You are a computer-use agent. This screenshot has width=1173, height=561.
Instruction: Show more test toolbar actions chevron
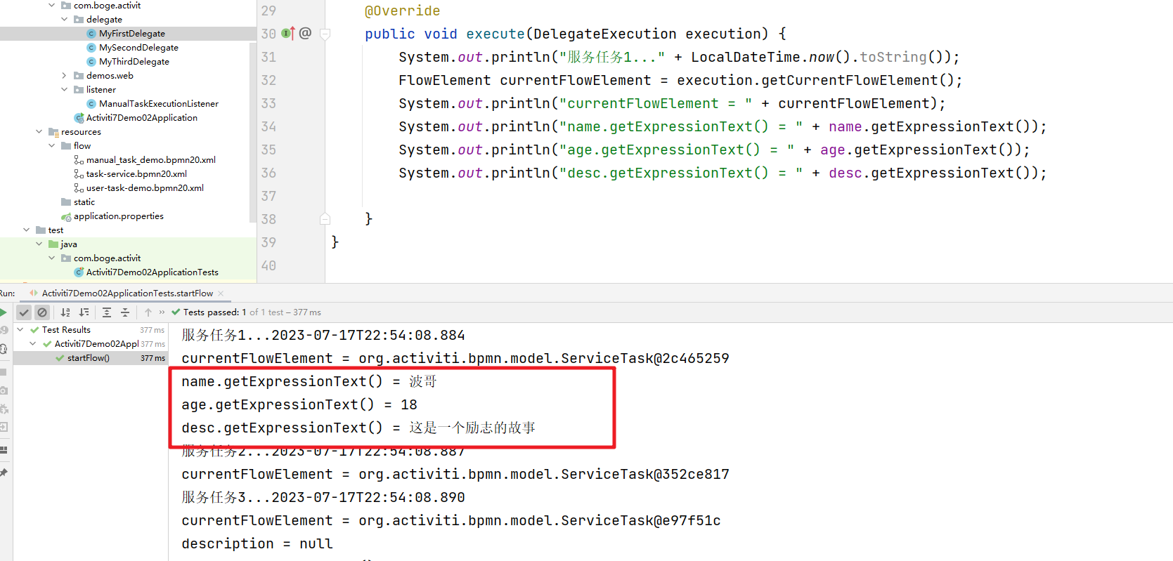pyautogui.click(x=162, y=312)
